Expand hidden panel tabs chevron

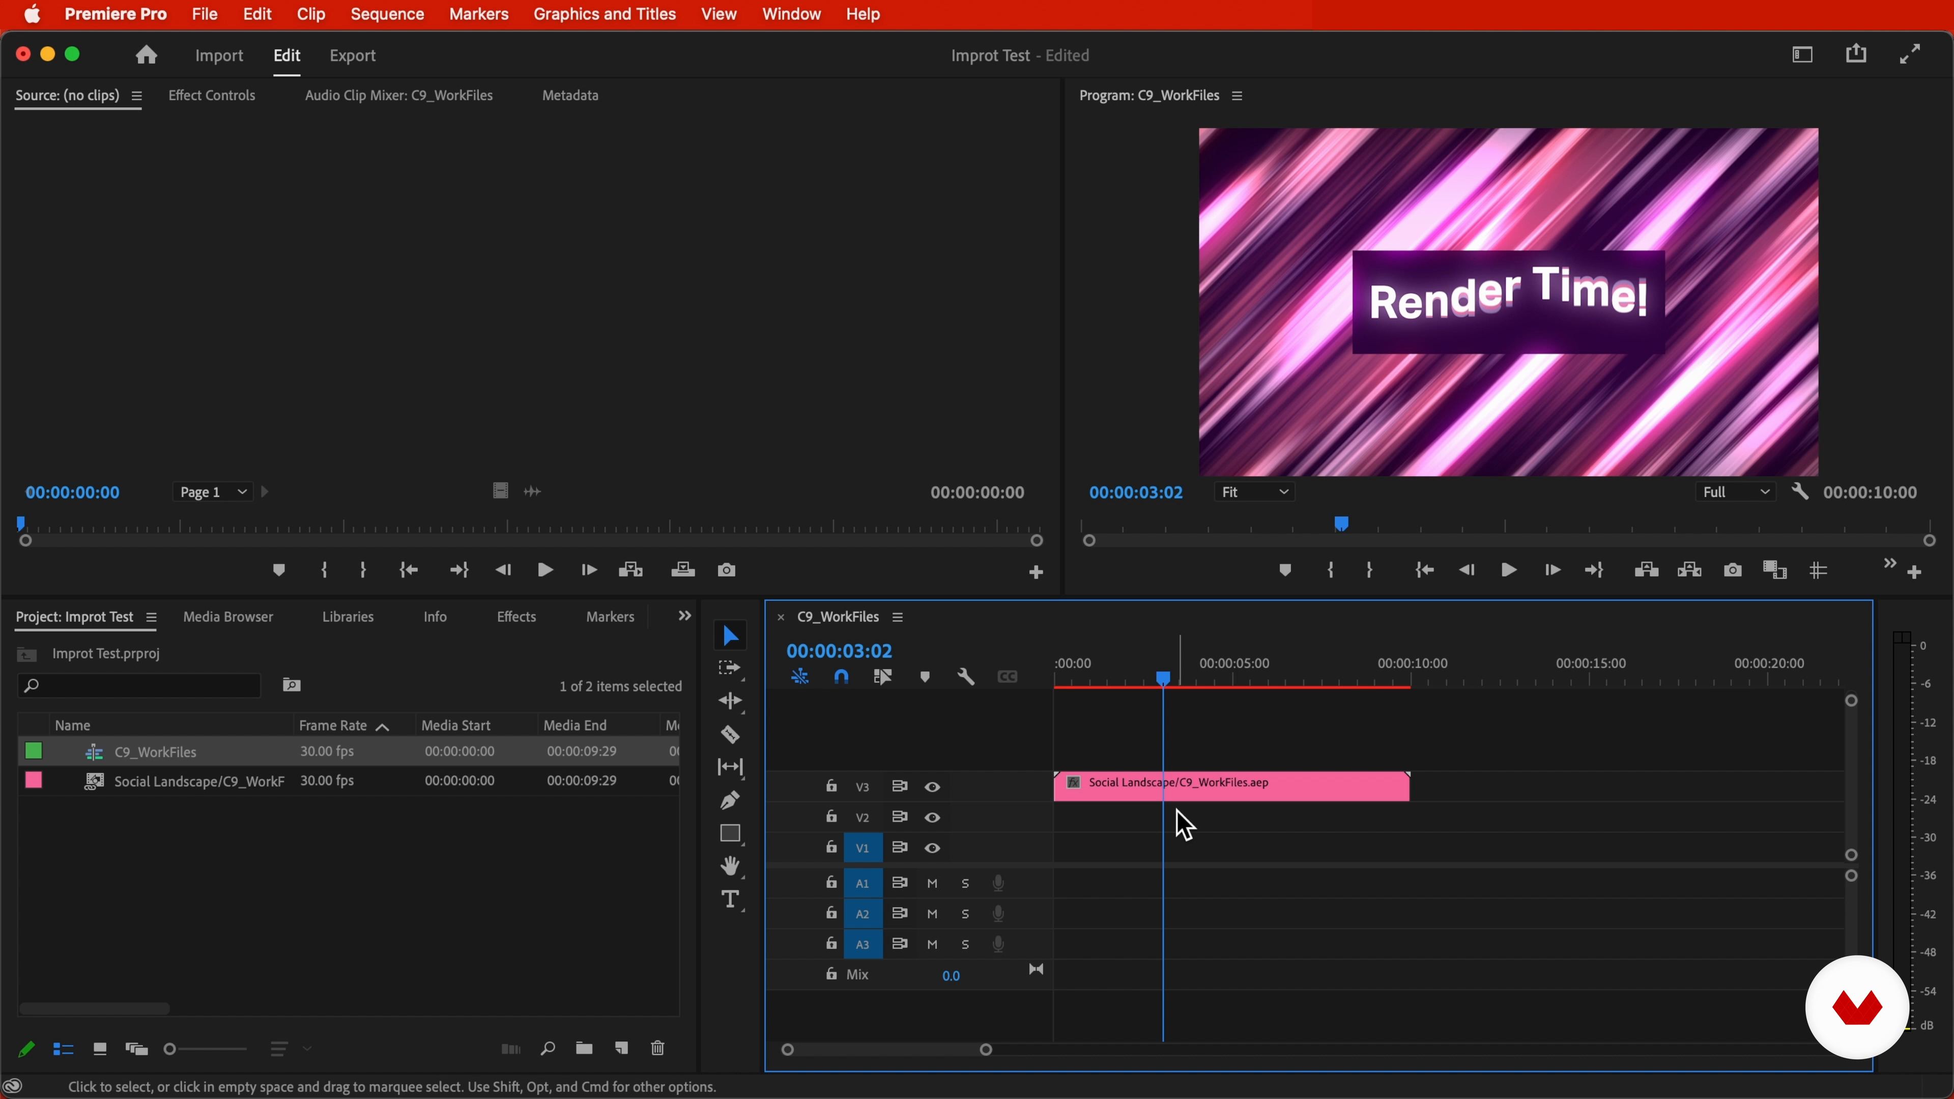click(684, 616)
